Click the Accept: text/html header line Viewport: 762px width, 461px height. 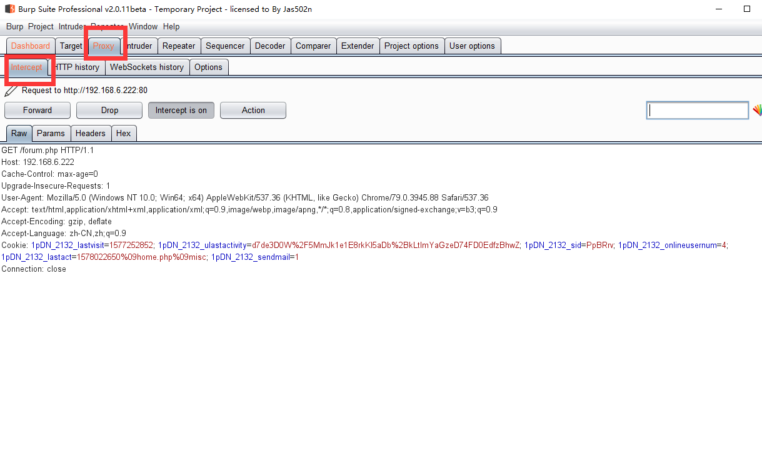249,210
